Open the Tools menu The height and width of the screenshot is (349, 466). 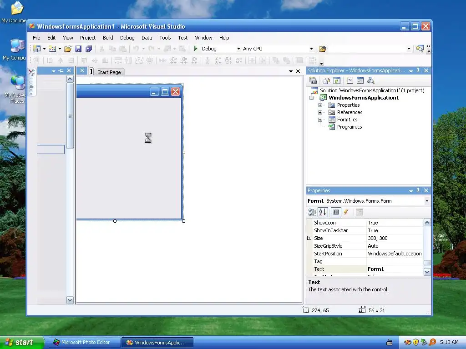coord(165,38)
